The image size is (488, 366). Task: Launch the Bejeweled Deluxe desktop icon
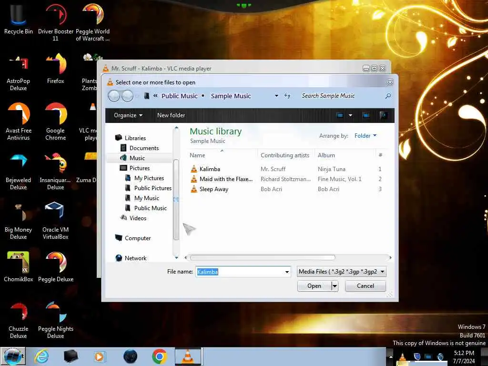coord(19,171)
